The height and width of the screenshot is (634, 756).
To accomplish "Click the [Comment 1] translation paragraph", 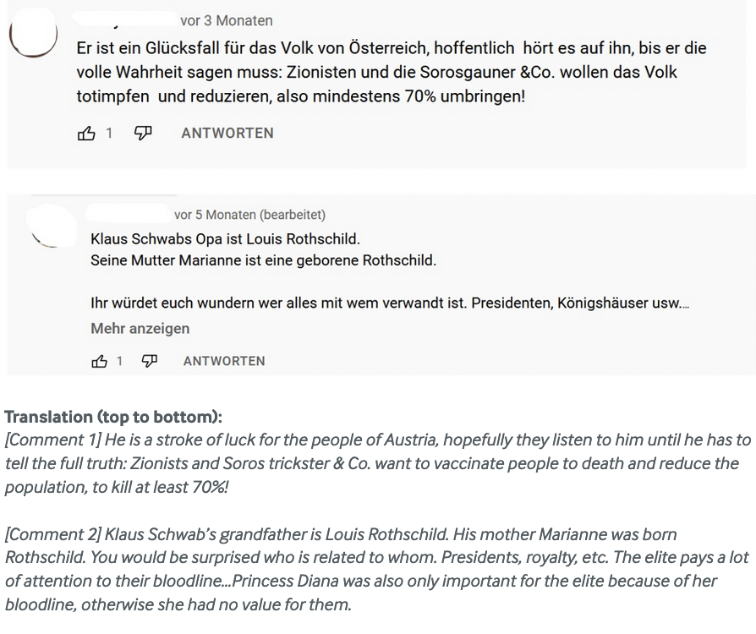I will (x=378, y=464).
